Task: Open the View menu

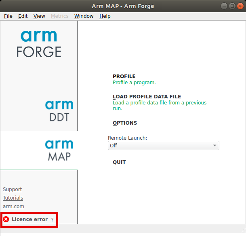Action: 39,16
